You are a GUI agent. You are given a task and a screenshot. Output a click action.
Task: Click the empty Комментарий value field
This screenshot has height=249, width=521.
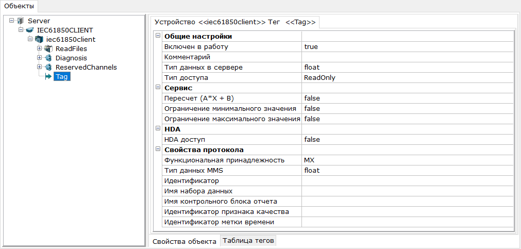coord(407,57)
